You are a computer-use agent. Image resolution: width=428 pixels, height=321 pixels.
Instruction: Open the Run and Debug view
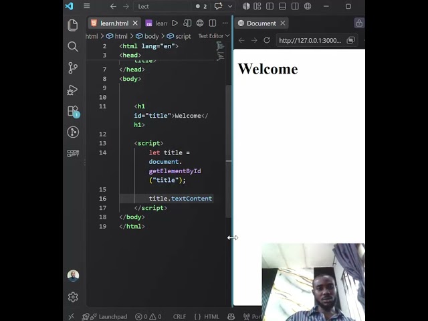(72, 90)
